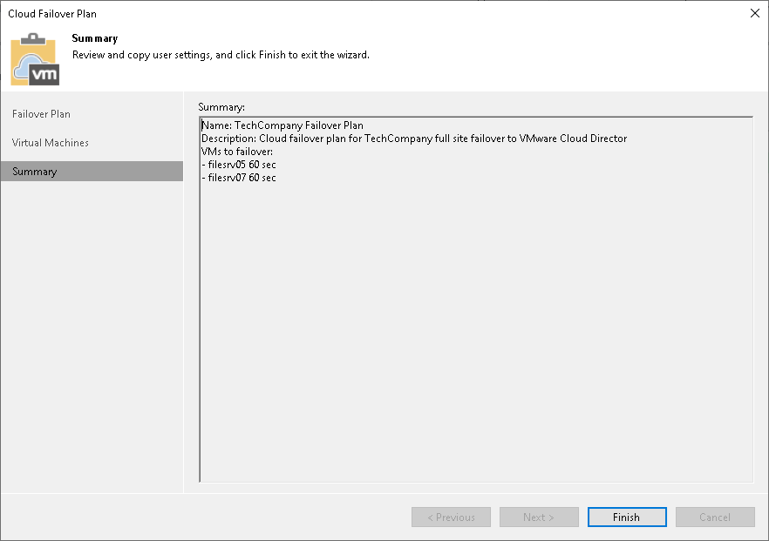Click the disabled Previous button

(x=451, y=517)
